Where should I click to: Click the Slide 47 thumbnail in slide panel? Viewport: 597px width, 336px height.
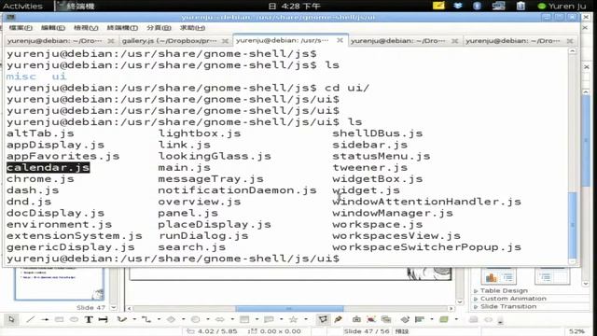tap(59, 284)
